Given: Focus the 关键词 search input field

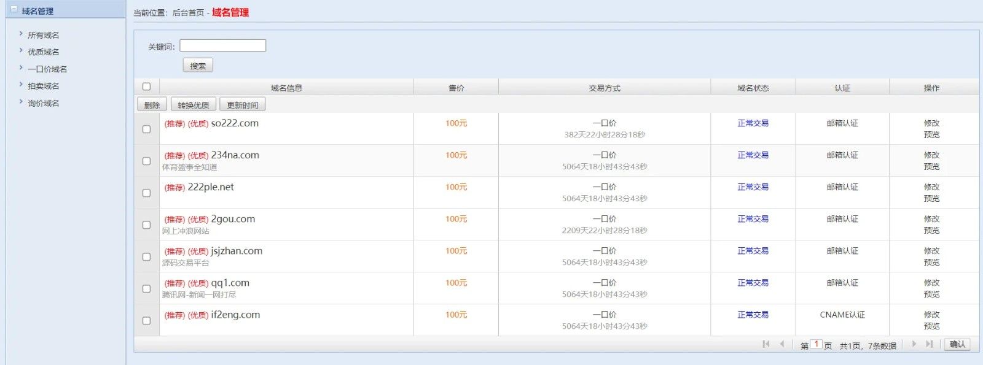Looking at the screenshot, I should click(x=222, y=45).
